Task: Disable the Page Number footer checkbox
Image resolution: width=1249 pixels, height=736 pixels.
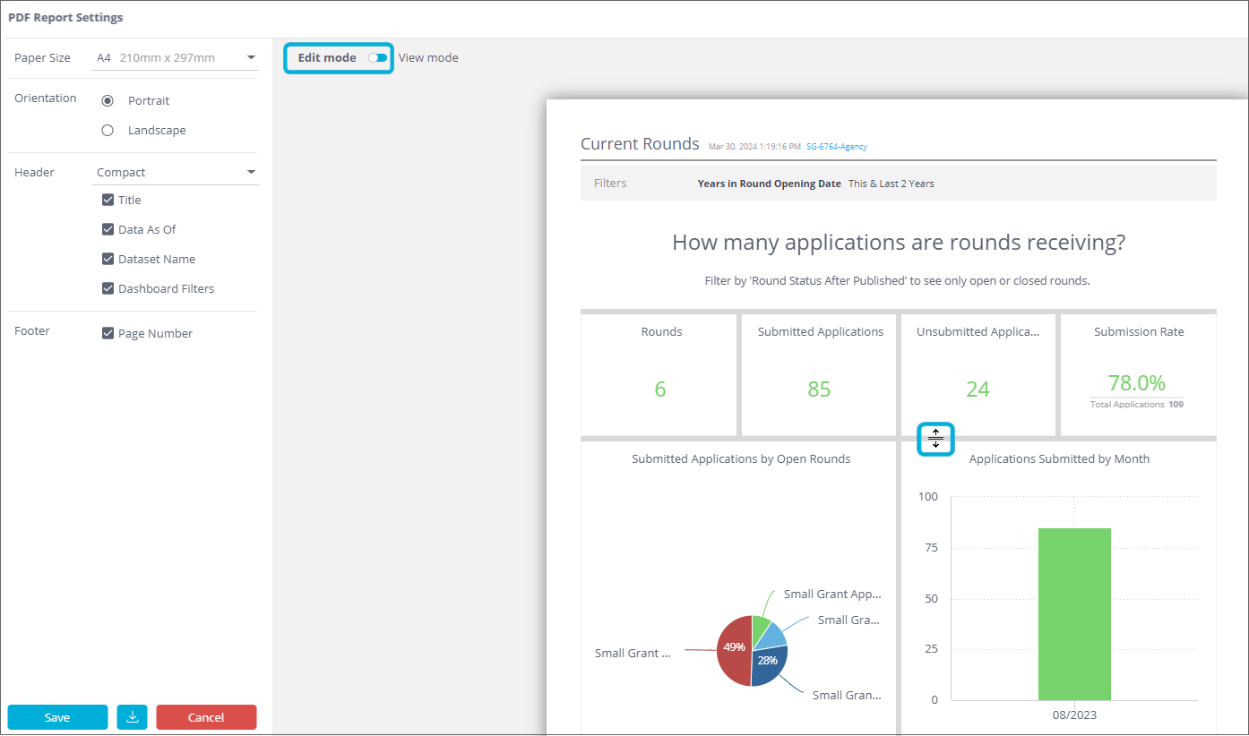Action: pyautogui.click(x=108, y=334)
